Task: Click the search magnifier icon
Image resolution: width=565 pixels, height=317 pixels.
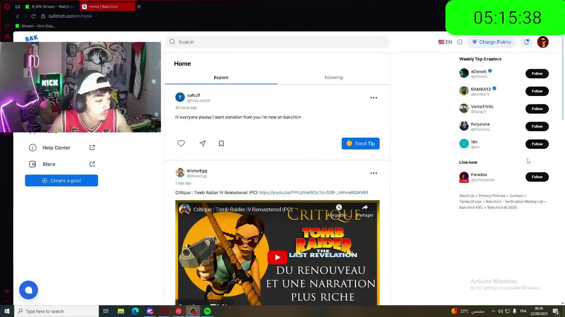Action: [x=172, y=42]
